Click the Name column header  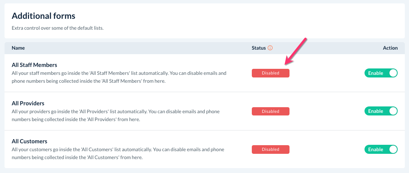click(x=18, y=48)
